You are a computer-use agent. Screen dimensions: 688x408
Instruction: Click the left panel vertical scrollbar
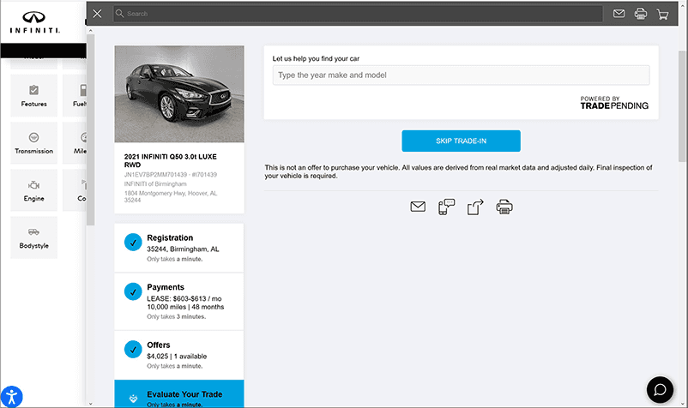pyautogui.click(x=90, y=130)
